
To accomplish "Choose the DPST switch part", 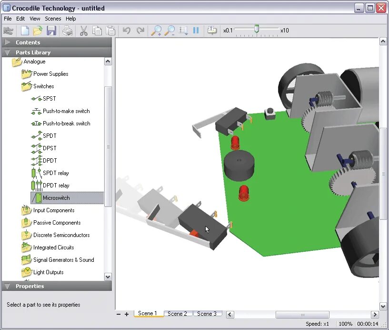I will click(x=44, y=148).
